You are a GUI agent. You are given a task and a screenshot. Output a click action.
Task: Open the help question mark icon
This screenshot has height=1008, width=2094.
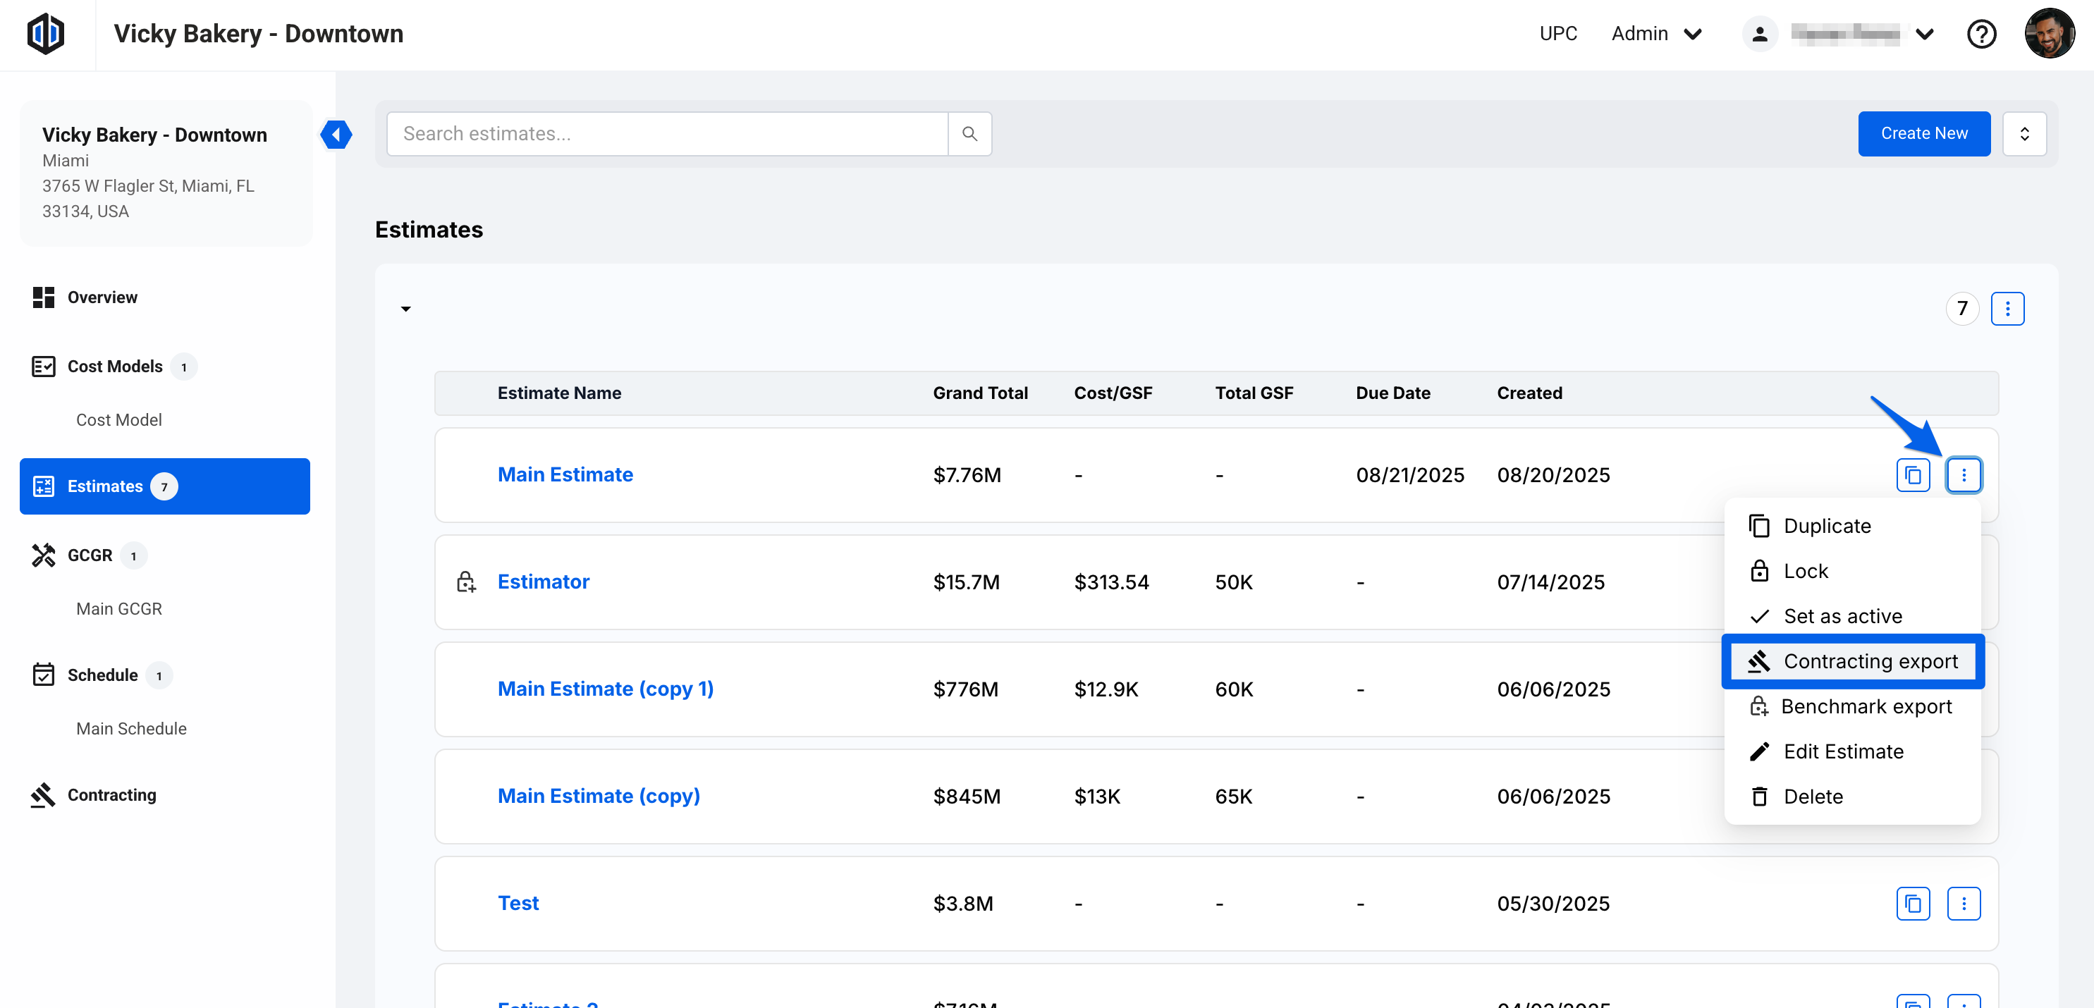tap(1981, 34)
